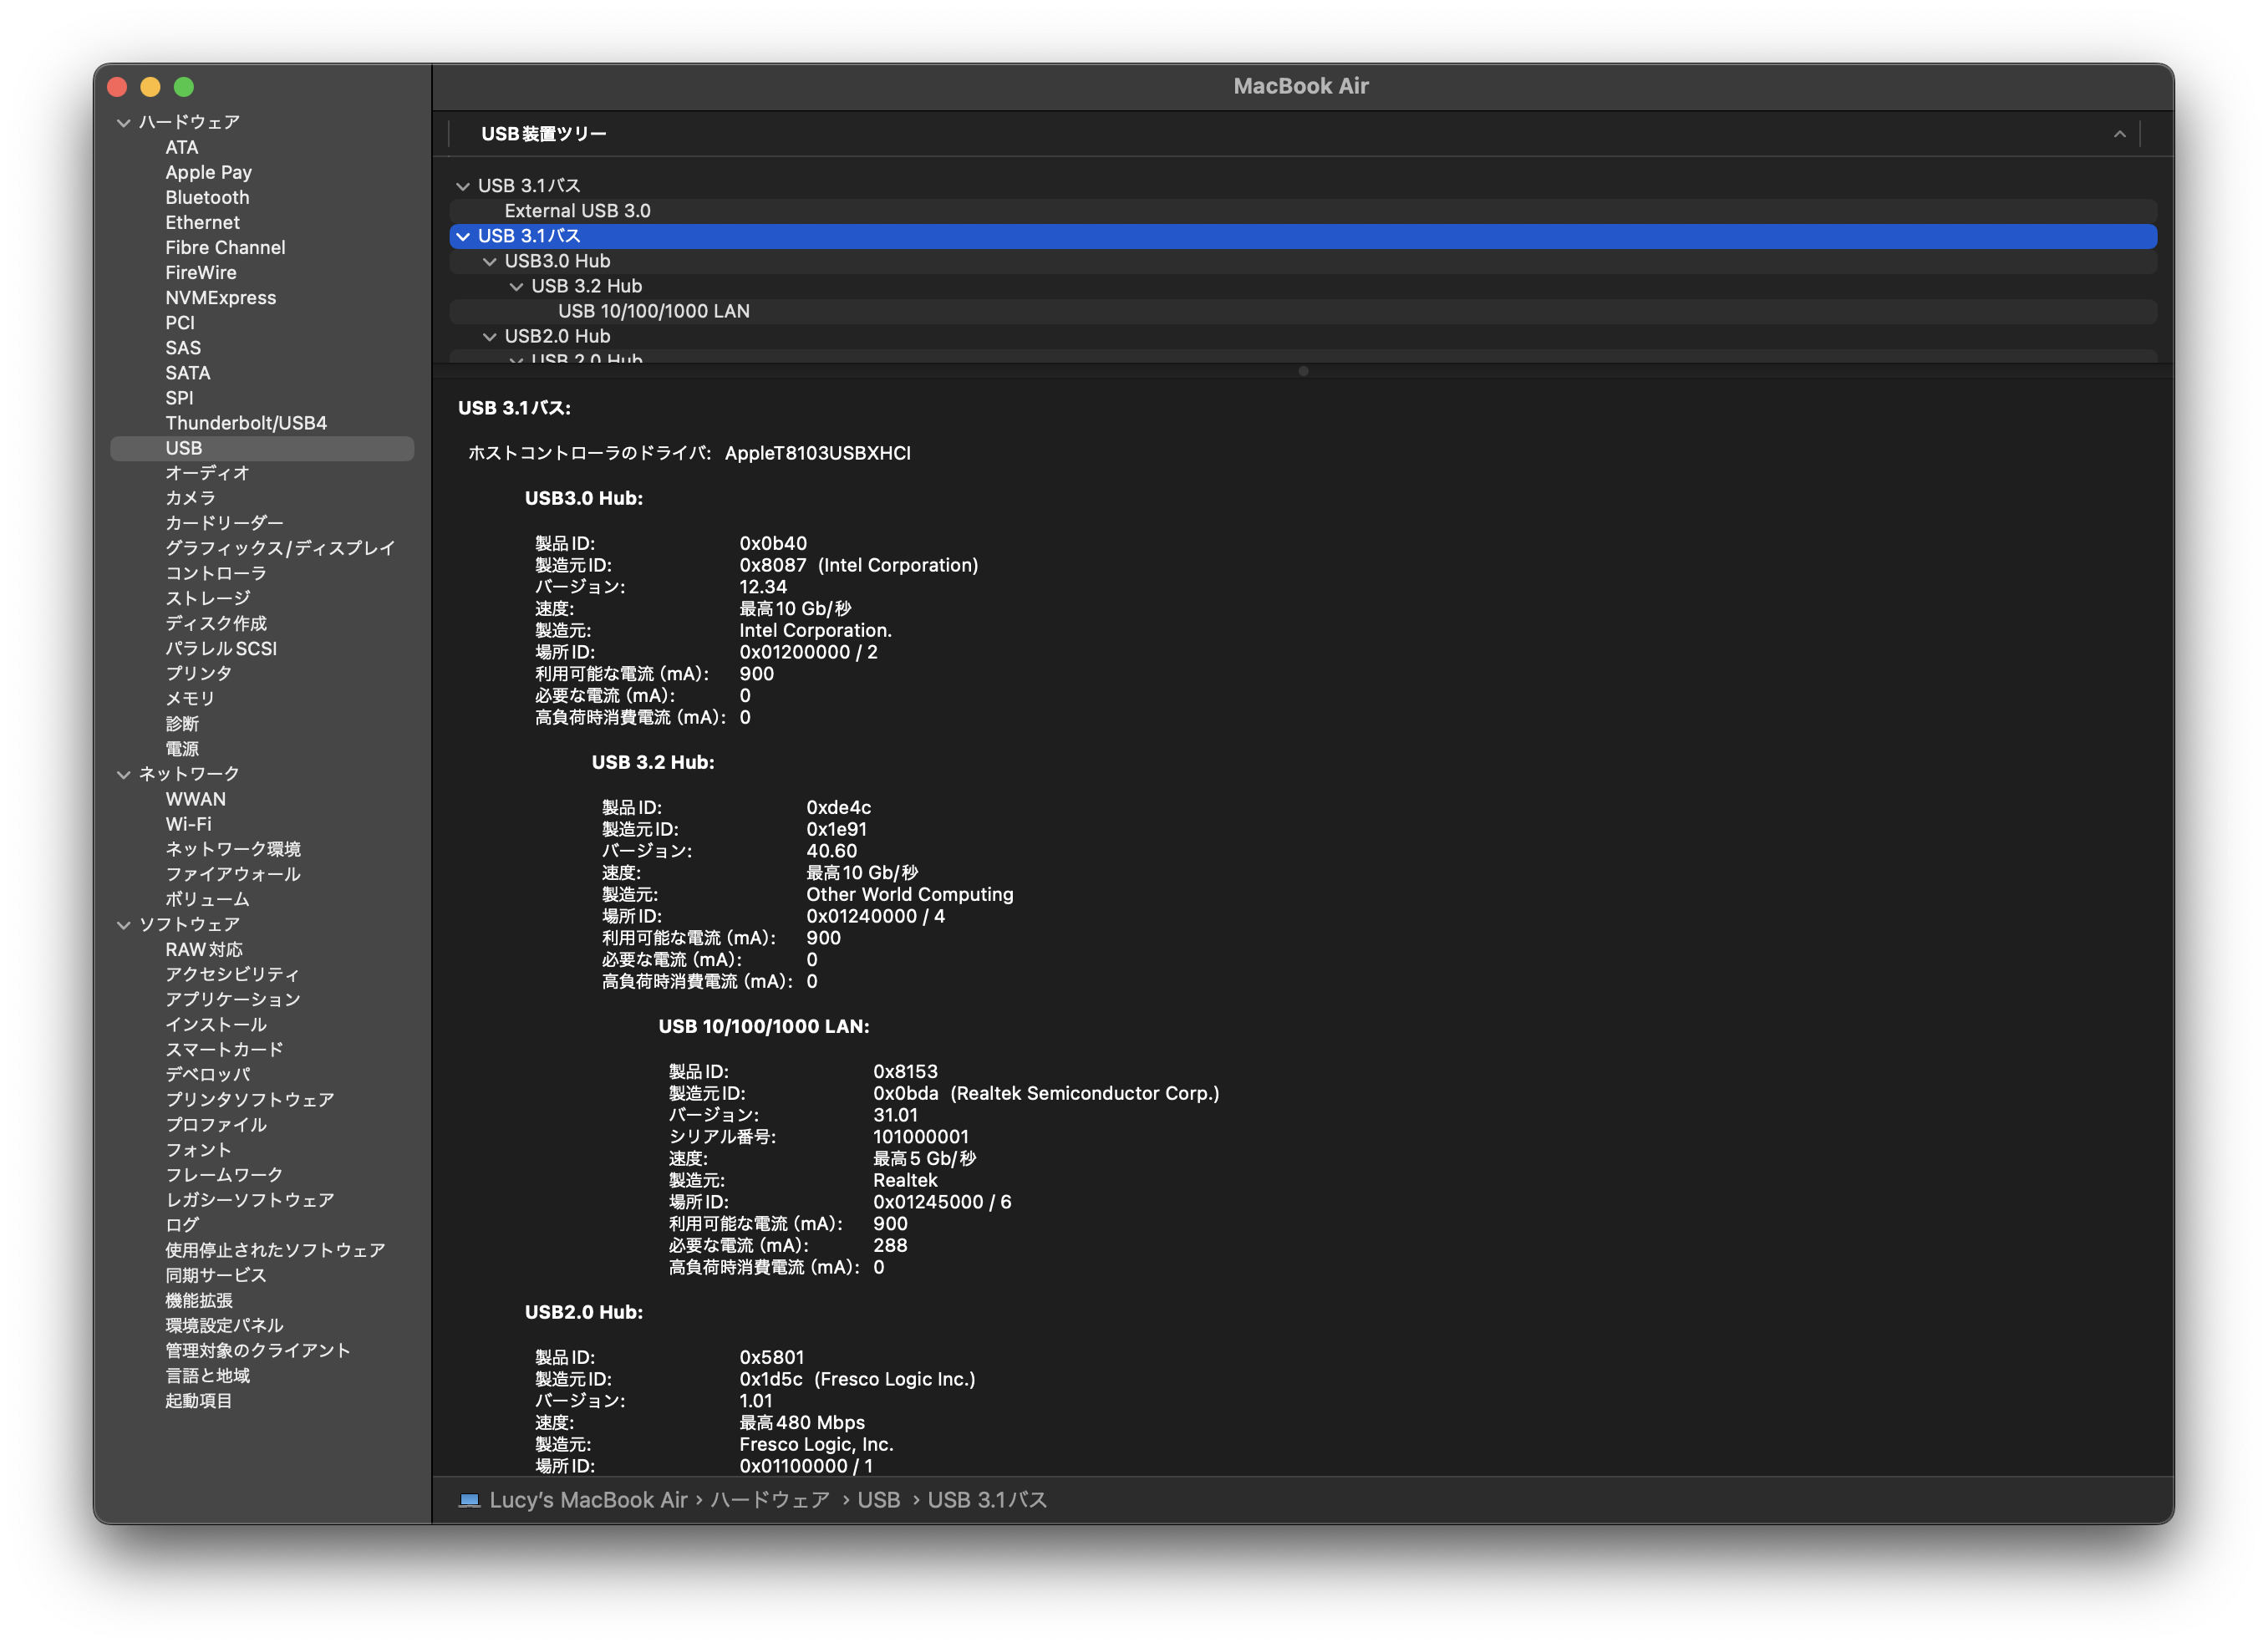The height and width of the screenshot is (1648, 2268).
Task: Click the yellow minimize window button
Action: click(150, 87)
